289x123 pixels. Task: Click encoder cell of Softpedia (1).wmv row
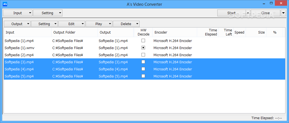click(x=173, y=48)
